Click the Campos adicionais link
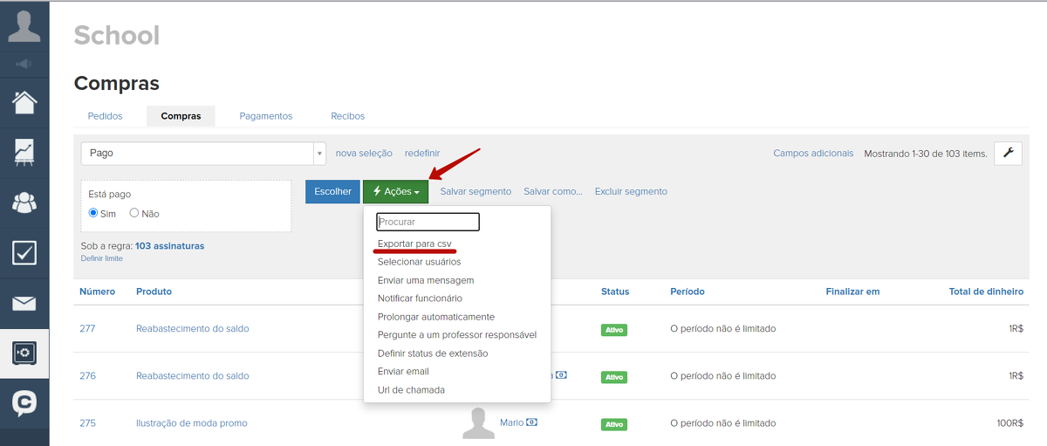This screenshot has width=1047, height=446. tap(812, 153)
